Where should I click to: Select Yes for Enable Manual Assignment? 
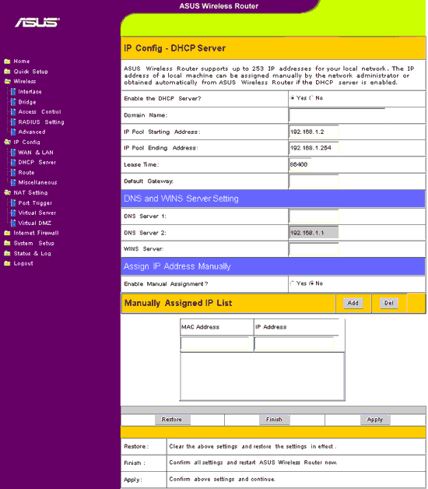pos(293,283)
